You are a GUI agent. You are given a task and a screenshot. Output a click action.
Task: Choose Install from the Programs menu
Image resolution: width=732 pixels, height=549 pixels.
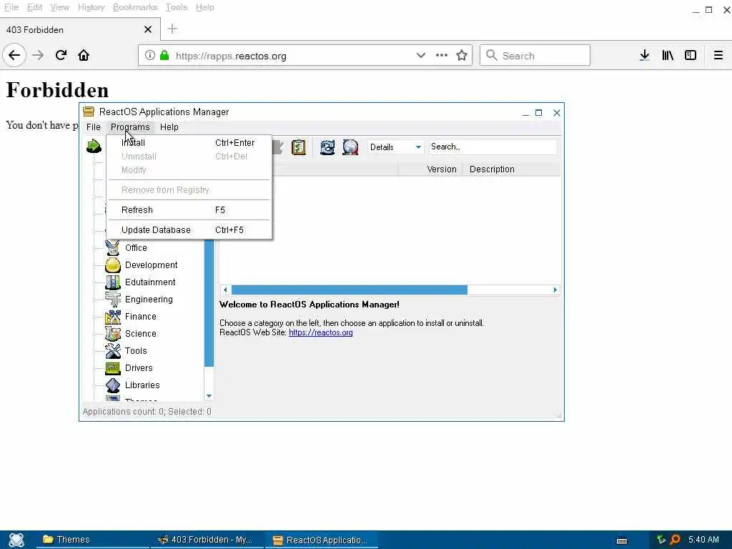click(x=189, y=143)
